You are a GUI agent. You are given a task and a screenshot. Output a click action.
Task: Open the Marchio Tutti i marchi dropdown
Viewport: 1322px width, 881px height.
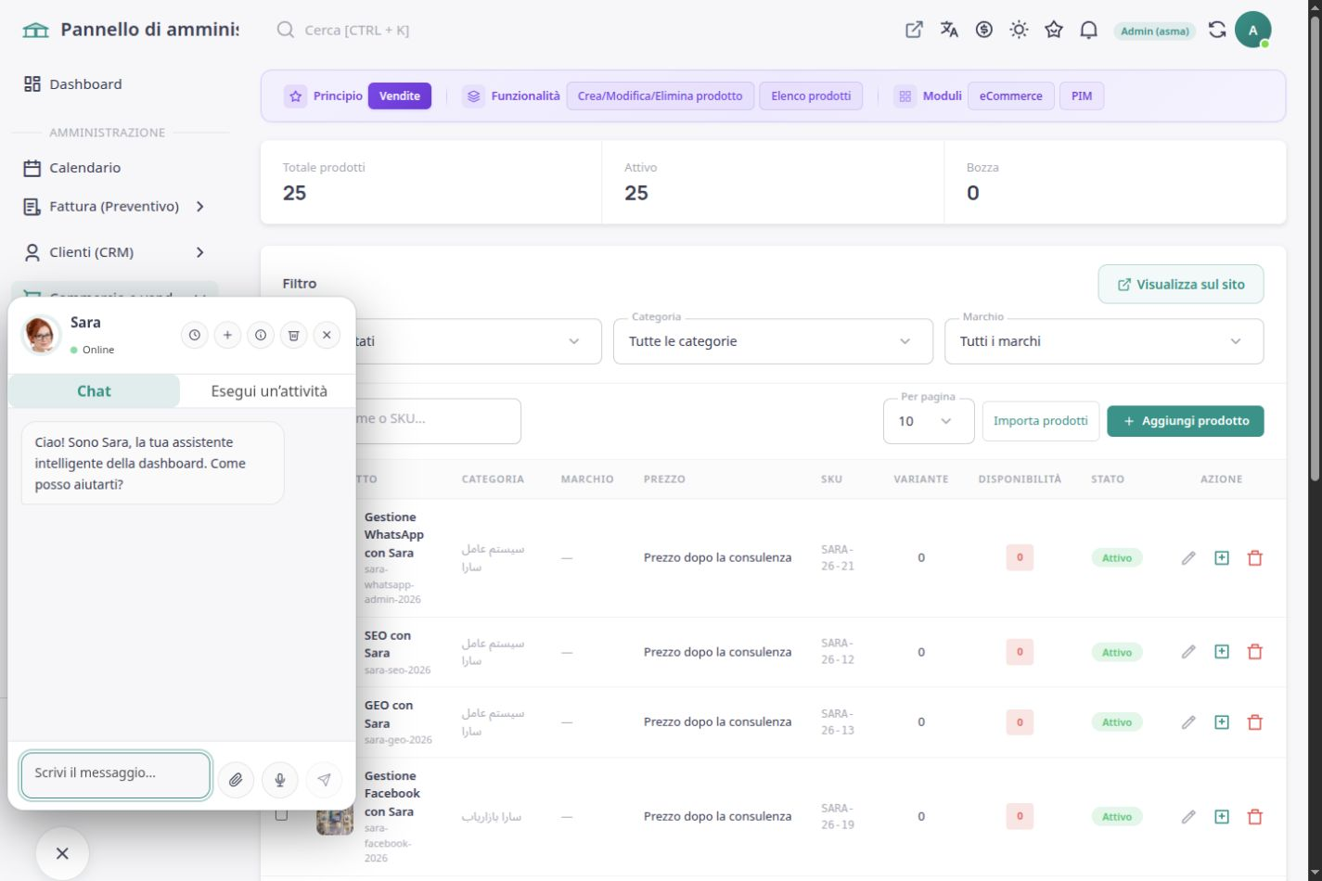pyautogui.click(x=1104, y=341)
